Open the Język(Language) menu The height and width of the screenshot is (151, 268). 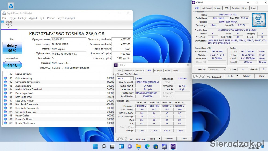click(66, 18)
